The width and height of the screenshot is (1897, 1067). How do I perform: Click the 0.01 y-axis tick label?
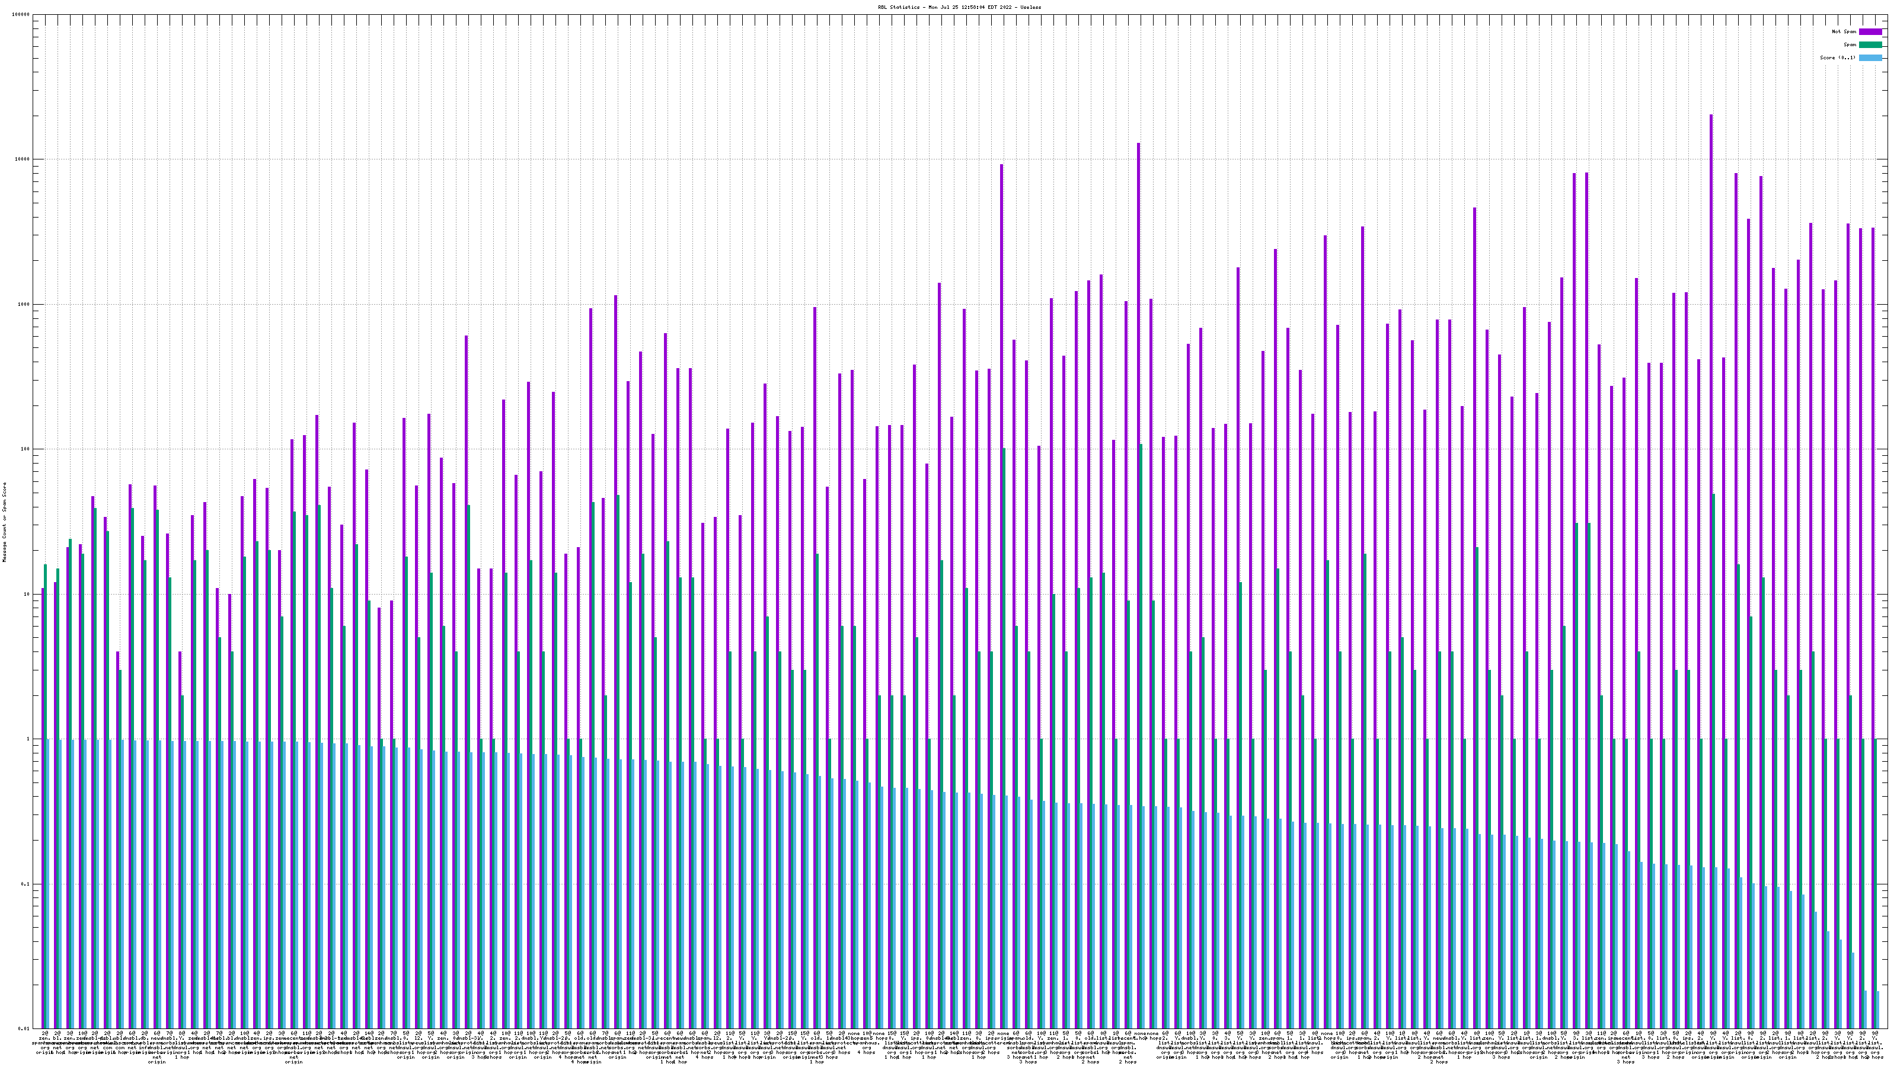[x=24, y=1028]
